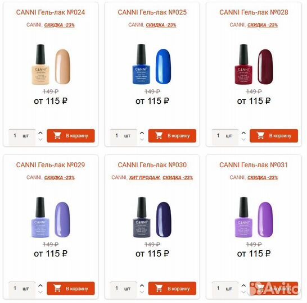The width and height of the screenshot is (307, 303).
Task: Decrease quantity for gel polish №029
Action: pos(40,292)
